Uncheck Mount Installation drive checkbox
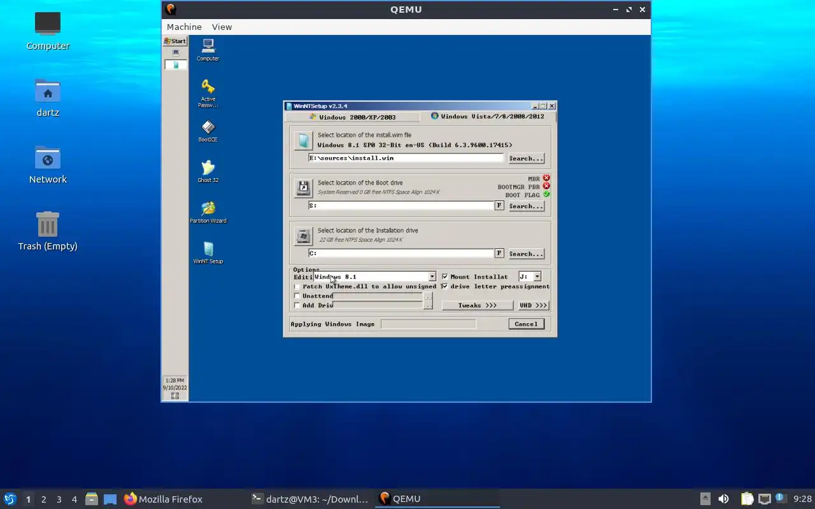Viewport: 815px width, 509px height. pos(445,277)
